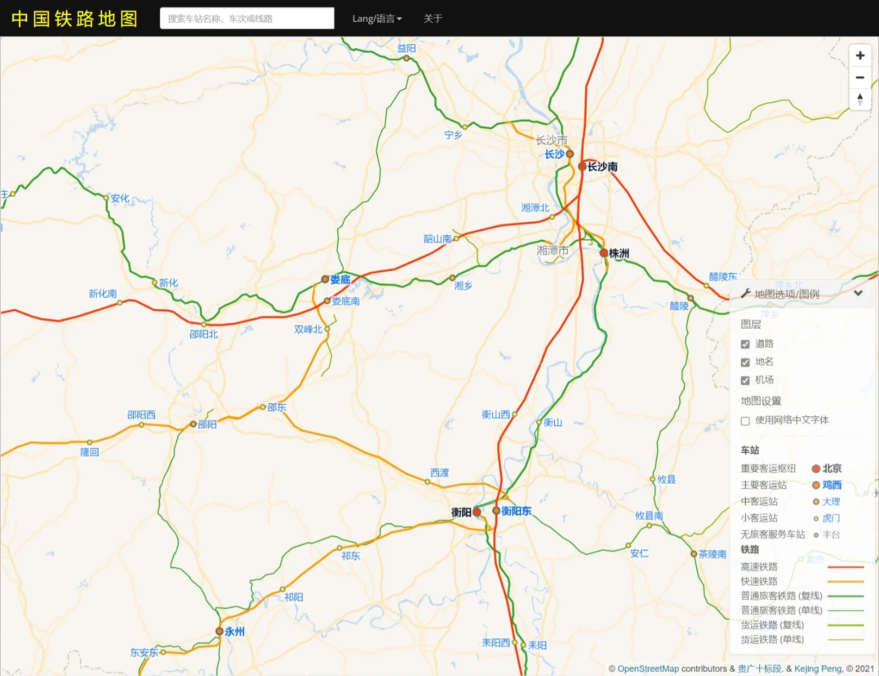The height and width of the screenshot is (676, 879).
Task: Open the OpenStreetMap attribution link
Action: pos(648,668)
